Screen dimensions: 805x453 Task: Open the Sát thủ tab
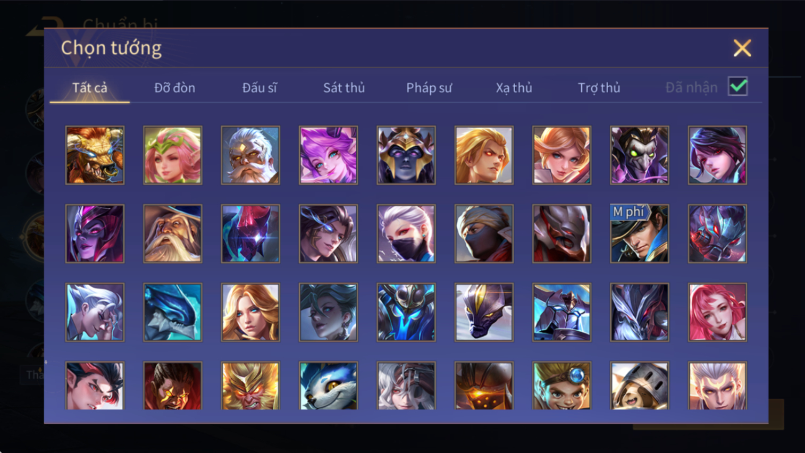tap(344, 88)
